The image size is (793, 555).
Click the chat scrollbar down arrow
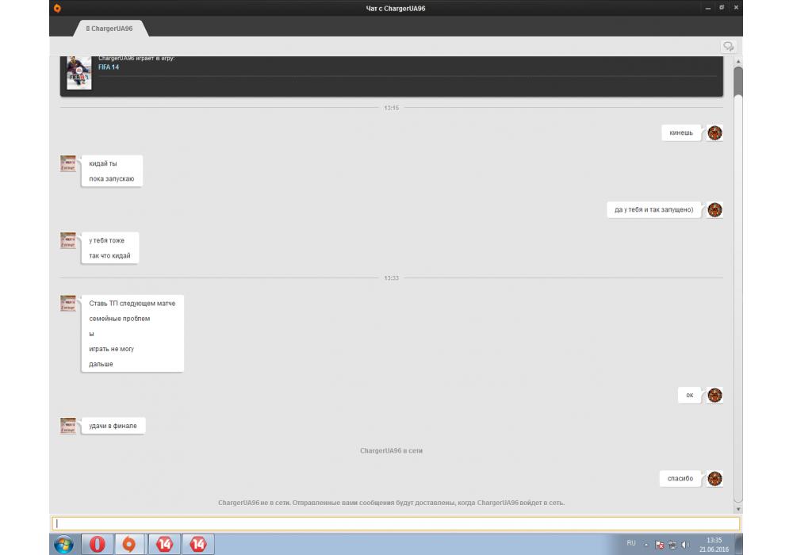point(737,509)
